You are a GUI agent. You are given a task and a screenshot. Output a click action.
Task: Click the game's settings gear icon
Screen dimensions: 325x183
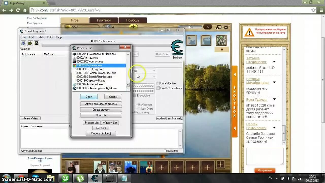pyautogui.click(x=226, y=27)
